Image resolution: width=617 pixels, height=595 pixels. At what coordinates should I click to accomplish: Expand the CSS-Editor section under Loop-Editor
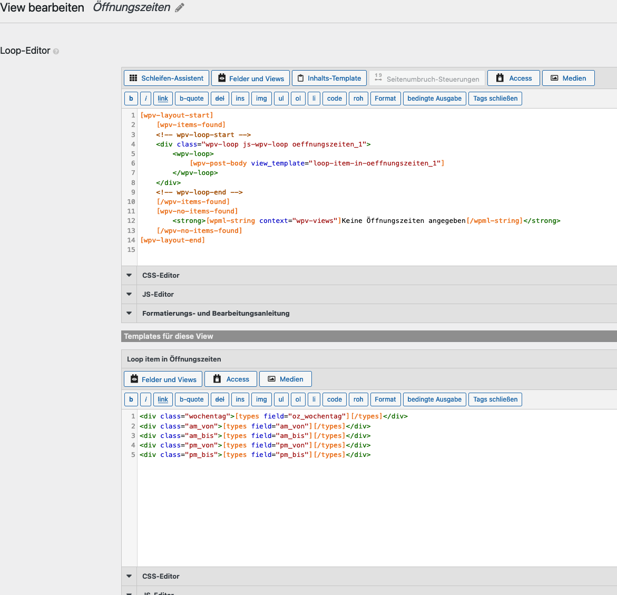click(161, 275)
